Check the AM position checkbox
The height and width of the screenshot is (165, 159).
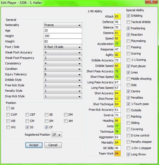tap(66, 121)
